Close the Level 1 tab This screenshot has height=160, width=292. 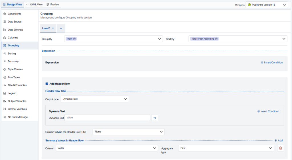(x=53, y=28)
